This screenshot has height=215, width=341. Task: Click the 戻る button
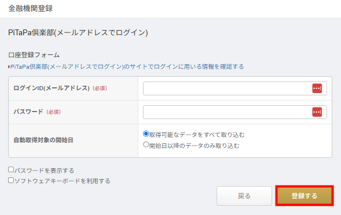(x=244, y=196)
